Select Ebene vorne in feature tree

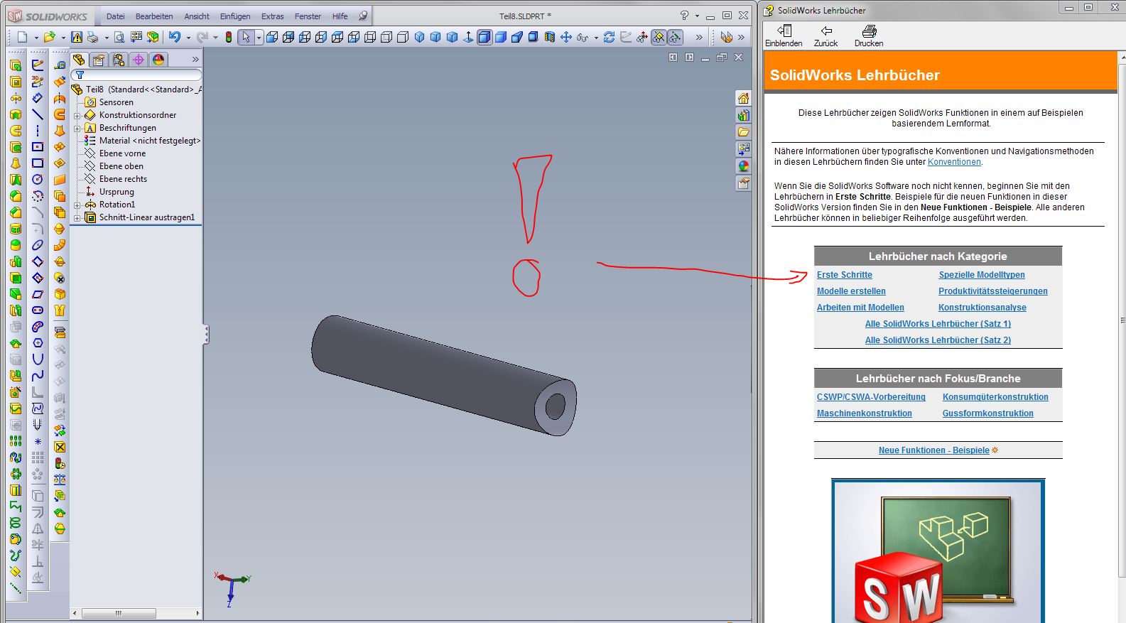point(122,153)
